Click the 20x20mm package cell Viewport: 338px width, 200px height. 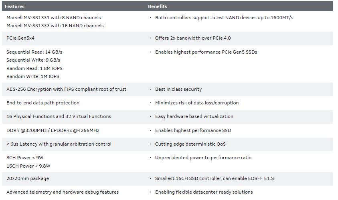tap(28, 178)
